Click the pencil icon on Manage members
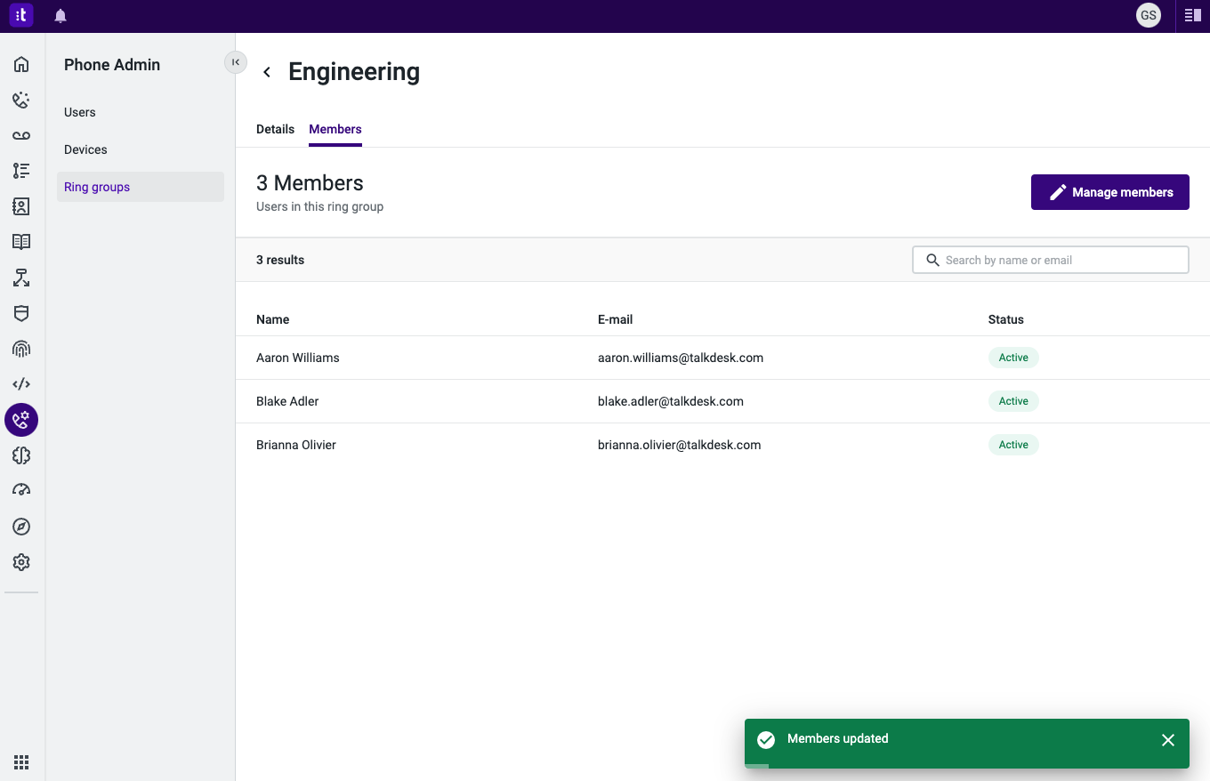The height and width of the screenshot is (781, 1210). pos(1058,192)
